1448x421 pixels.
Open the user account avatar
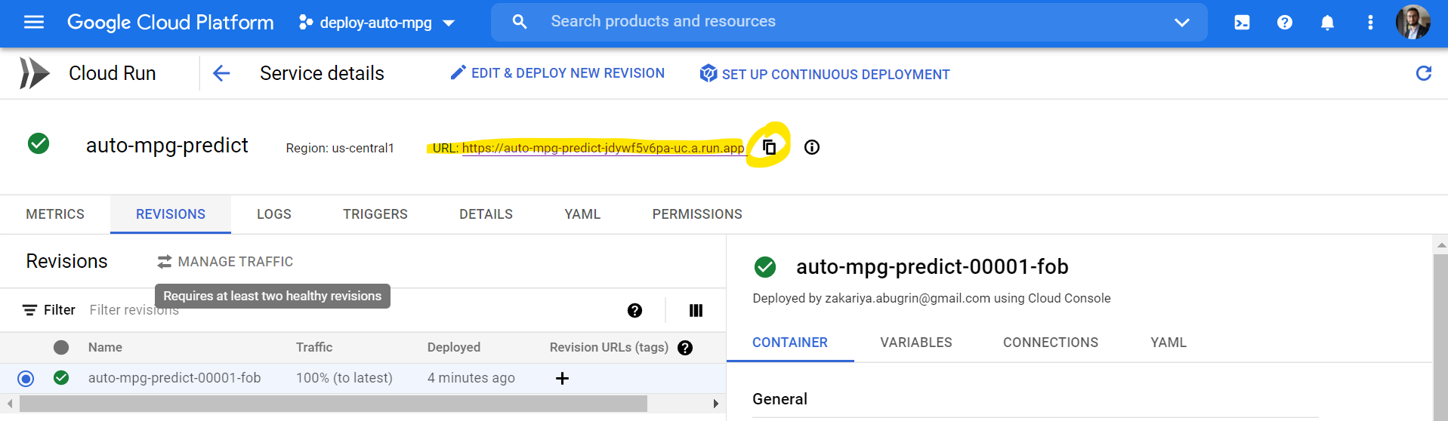1412,22
